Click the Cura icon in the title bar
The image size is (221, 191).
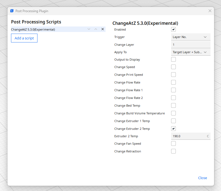click(x=12, y=11)
